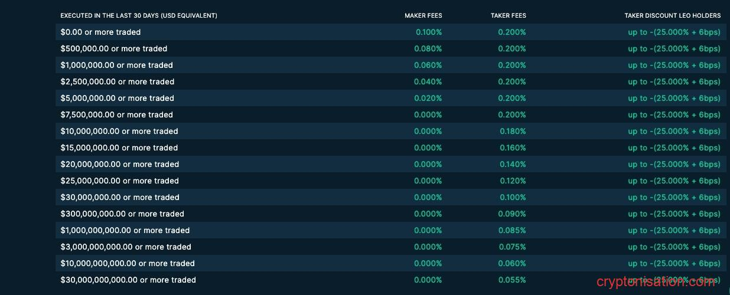Select the $10,000,000.00 or more traded tier
730x295 pixels.
[x=119, y=131]
